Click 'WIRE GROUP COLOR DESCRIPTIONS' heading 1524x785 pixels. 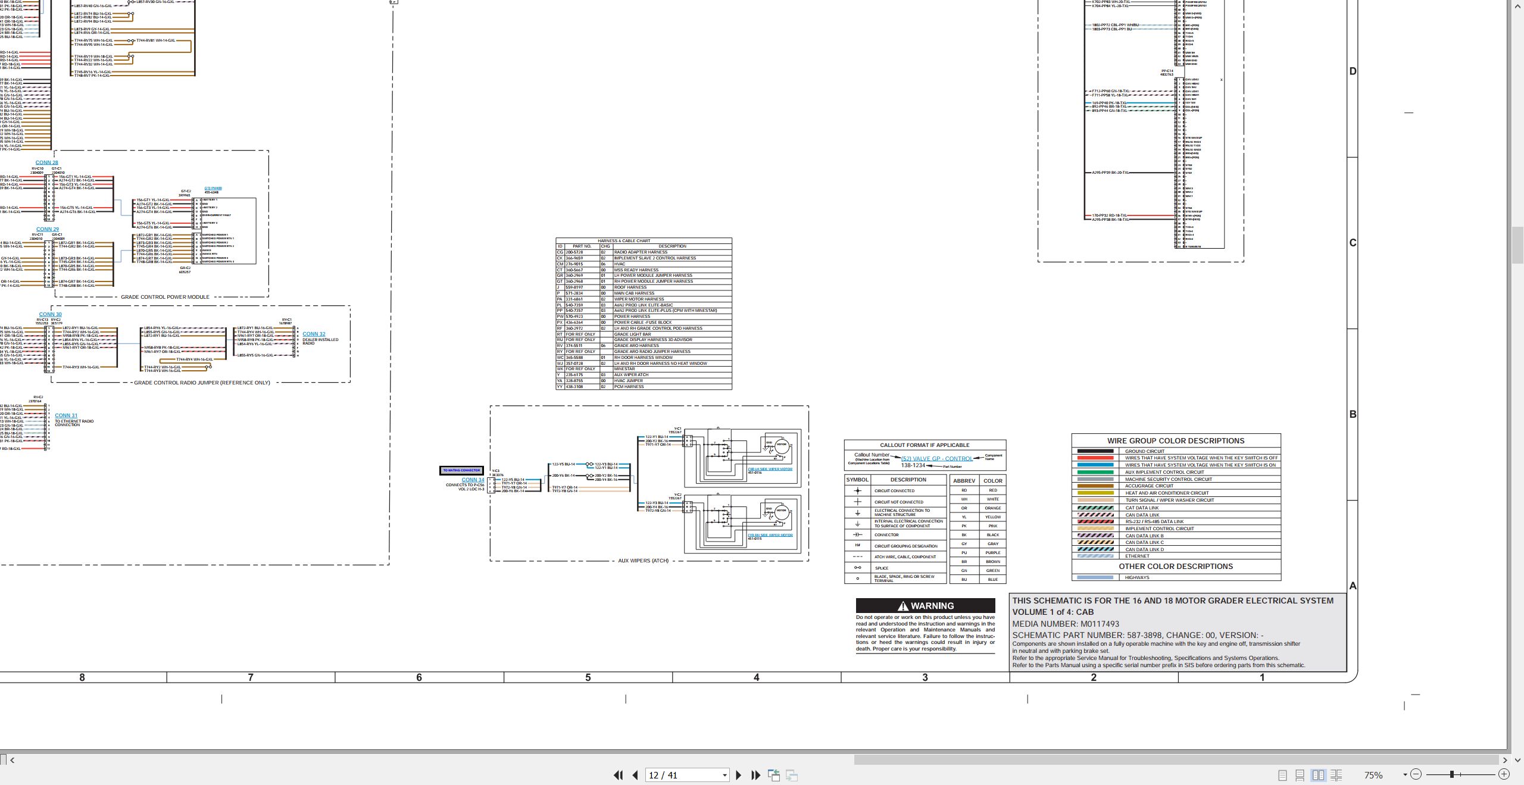[1176, 441]
